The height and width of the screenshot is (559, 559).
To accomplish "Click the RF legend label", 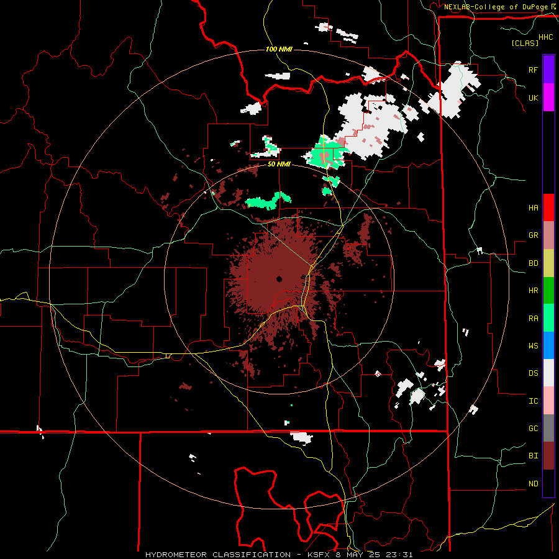I will [x=533, y=70].
